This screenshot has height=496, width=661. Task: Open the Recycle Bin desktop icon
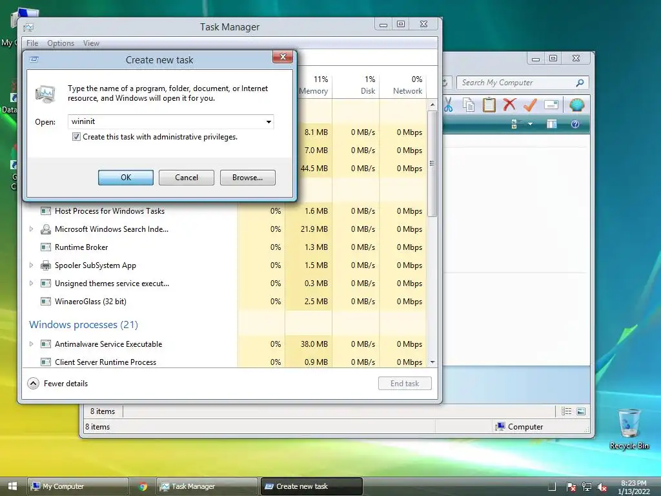(629, 428)
